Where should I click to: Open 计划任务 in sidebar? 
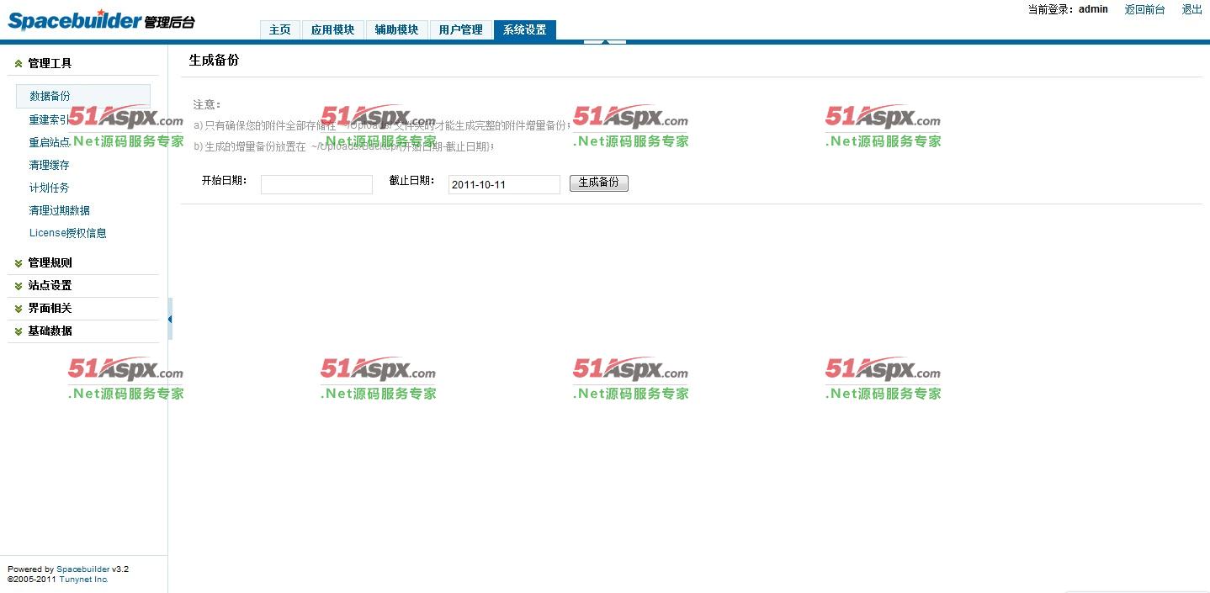point(50,188)
